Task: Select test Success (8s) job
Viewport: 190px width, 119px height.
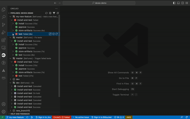Action: tap(33, 55)
